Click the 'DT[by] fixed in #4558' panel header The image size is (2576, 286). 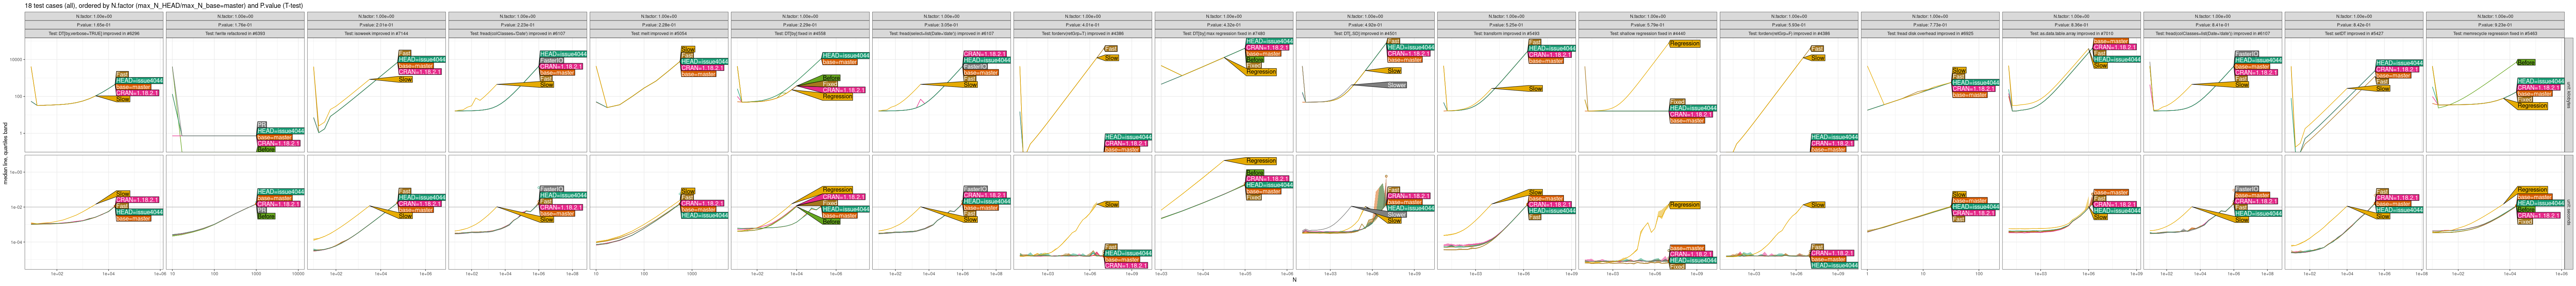pos(800,33)
